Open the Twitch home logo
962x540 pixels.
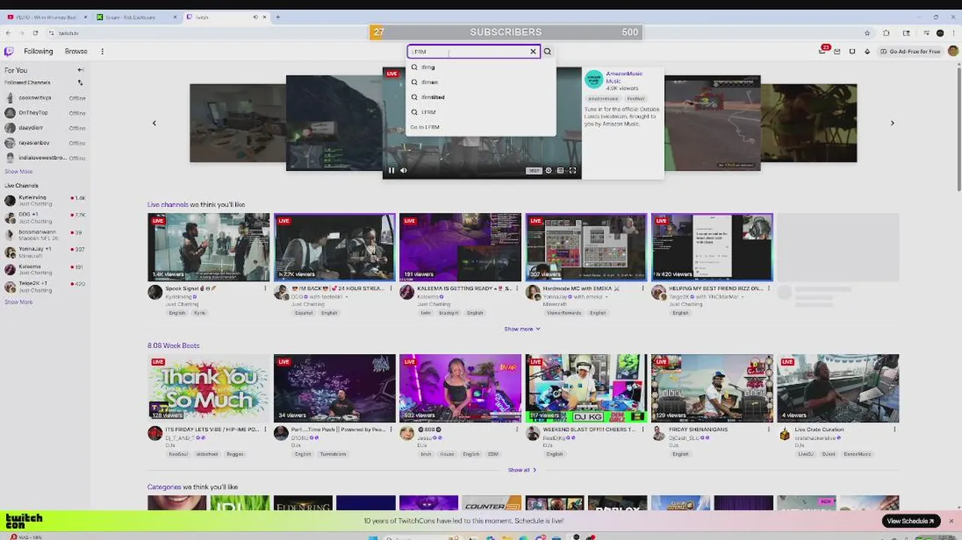[9, 52]
